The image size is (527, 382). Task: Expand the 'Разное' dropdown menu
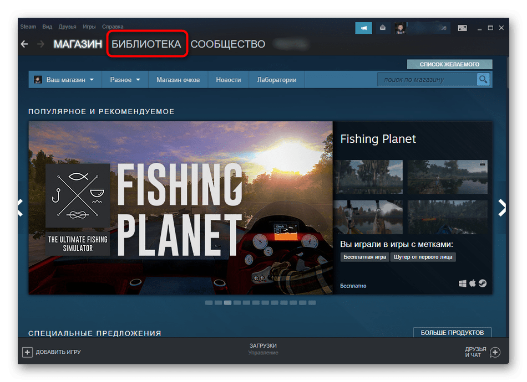click(x=125, y=80)
